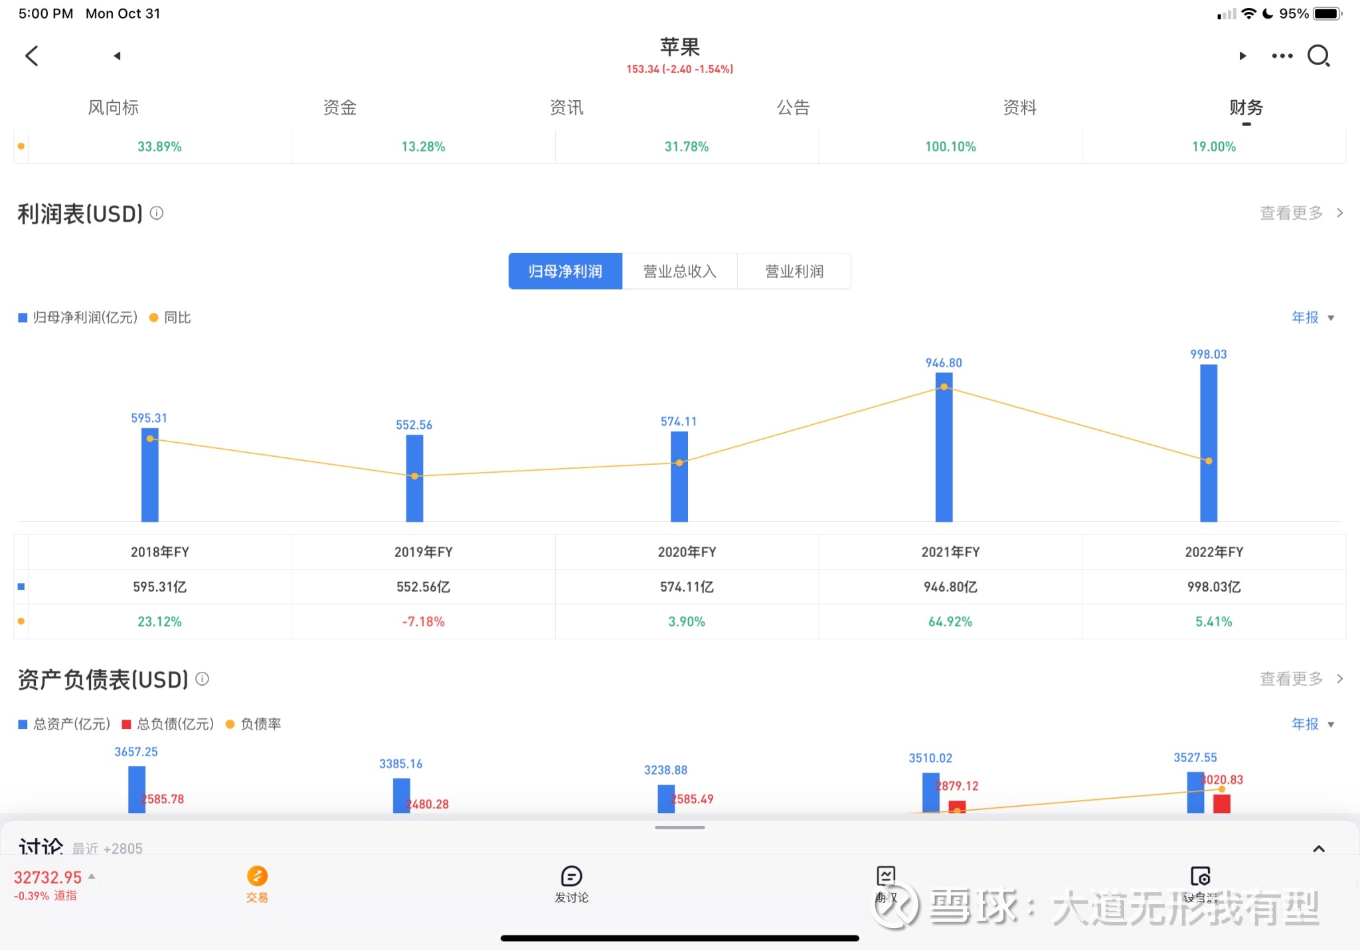Viewport: 1360px width, 950px height.
Task: Tap the 100.10% cell in top row
Action: (950, 147)
